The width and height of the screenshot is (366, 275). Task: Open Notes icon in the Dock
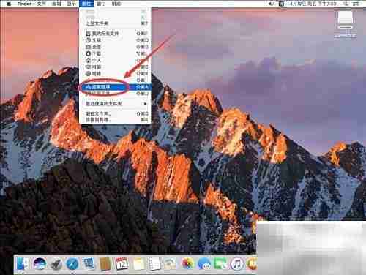tap(138, 264)
